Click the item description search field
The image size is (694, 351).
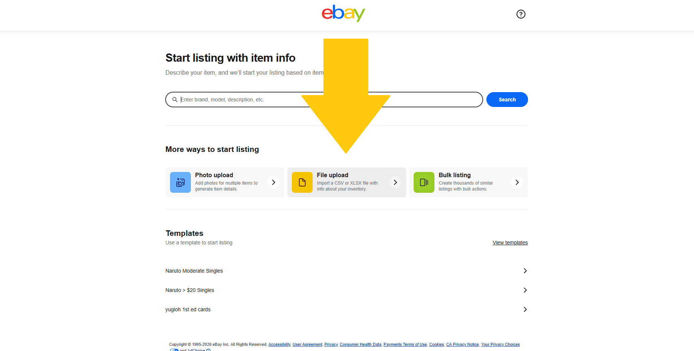(x=297, y=100)
